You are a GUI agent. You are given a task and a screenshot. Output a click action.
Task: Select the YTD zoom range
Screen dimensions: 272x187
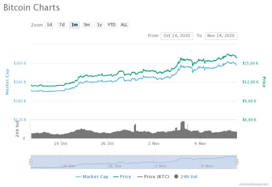[112, 25]
